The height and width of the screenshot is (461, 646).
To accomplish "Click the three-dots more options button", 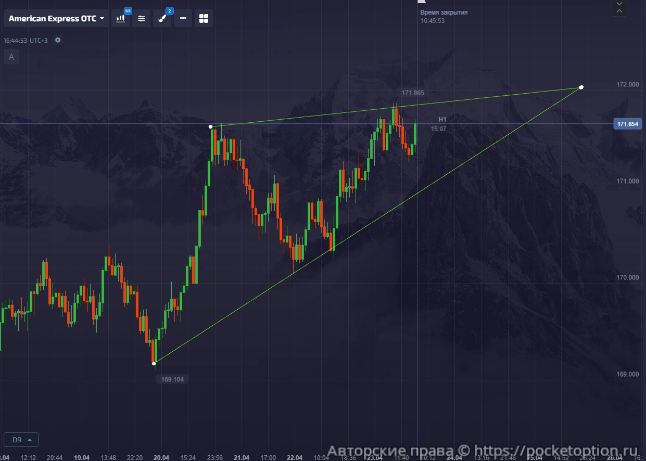I will click(x=183, y=19).
